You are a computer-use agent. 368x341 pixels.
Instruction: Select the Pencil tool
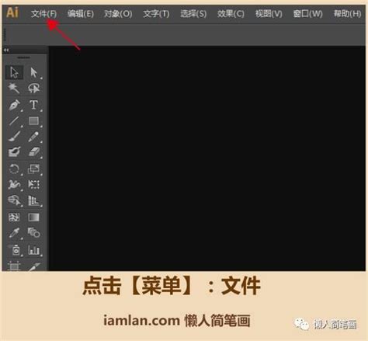[34, 137]
